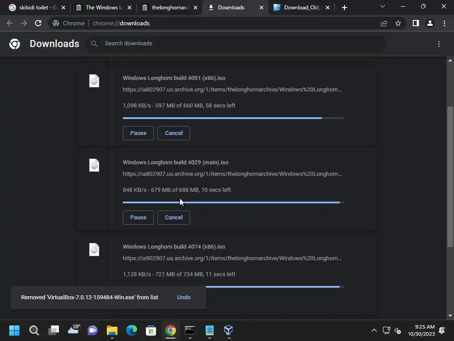Screen dimensions: 454x341
Task: Open the tab search dropdown arrow
Action: click(x=383, y=7)
